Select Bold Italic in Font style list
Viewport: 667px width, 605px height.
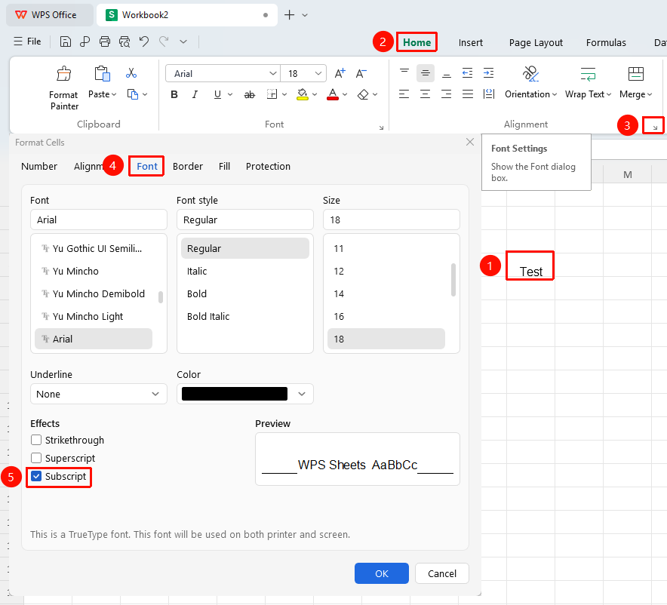[245, 316]
